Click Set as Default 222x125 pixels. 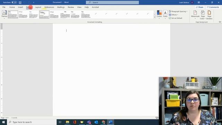tap(176, 18)
